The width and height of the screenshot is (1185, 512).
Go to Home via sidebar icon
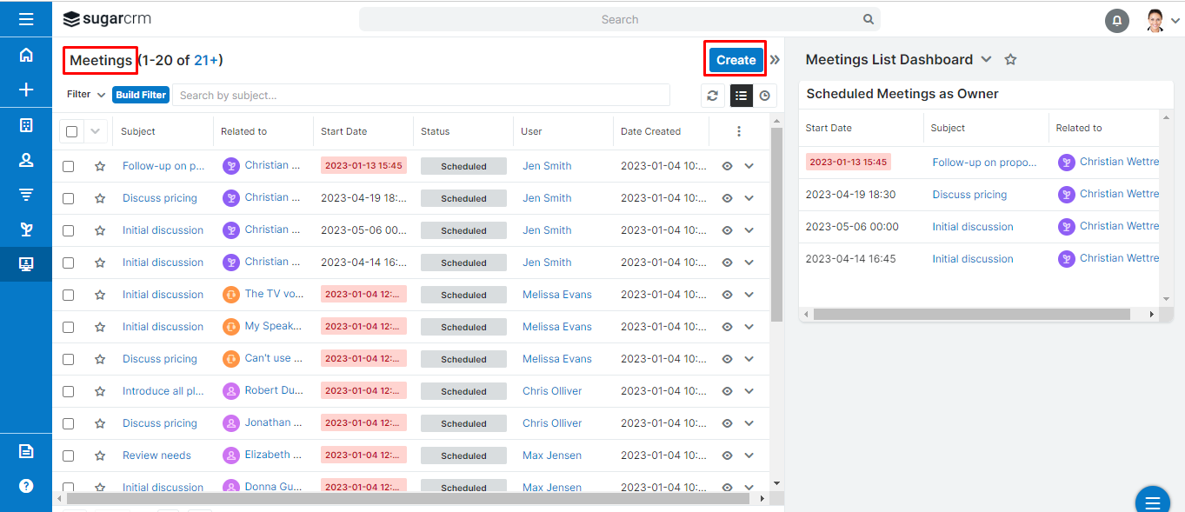26,55
